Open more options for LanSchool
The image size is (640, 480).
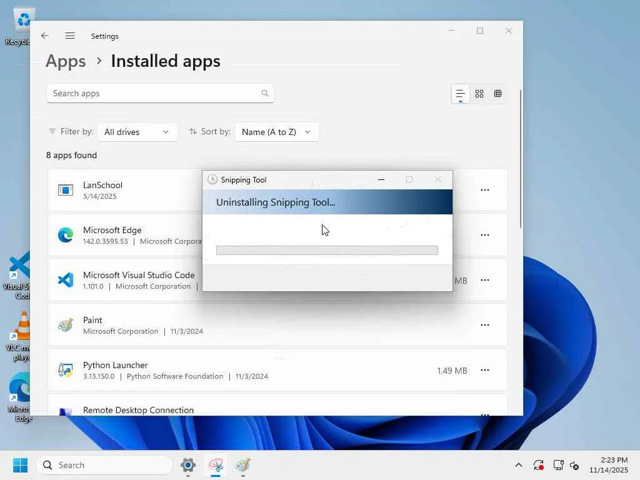click(x=485, y=190)
